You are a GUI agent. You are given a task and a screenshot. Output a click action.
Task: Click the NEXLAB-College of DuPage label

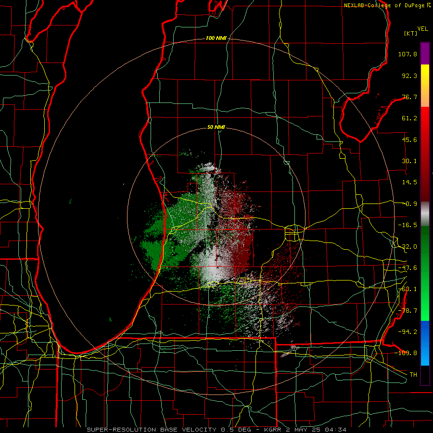(384, 5)
